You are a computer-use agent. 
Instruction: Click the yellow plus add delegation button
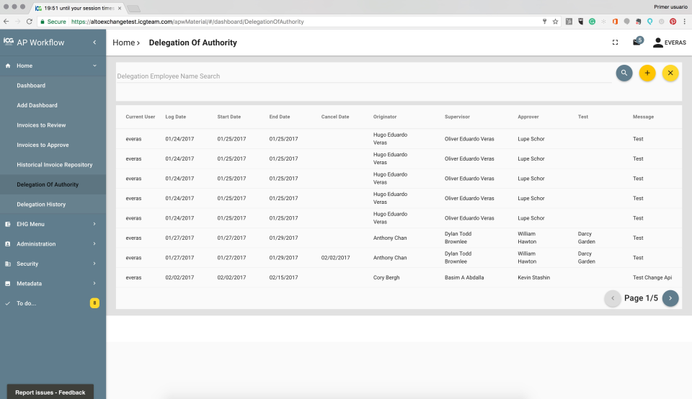647,73
